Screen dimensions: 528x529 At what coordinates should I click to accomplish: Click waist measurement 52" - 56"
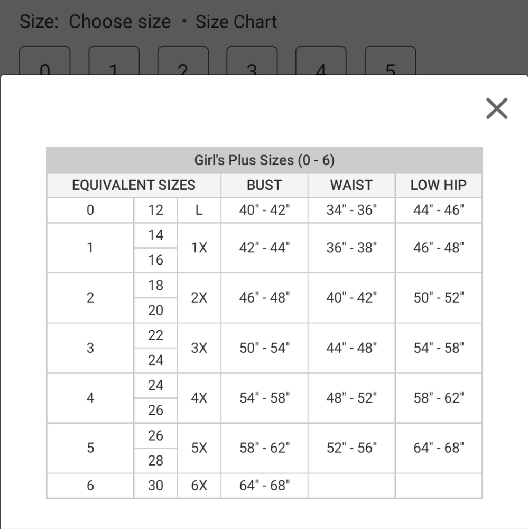(x=351, y=448)
